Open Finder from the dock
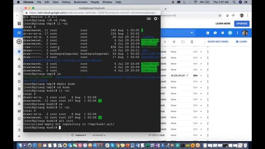The width and height of the screenshot is (265, 149). pos(20,145)
